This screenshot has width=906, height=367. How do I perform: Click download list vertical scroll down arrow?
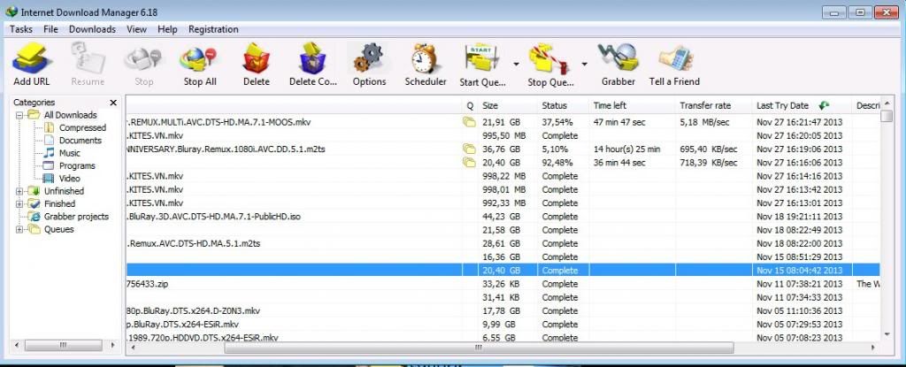(x=887, y=334)
